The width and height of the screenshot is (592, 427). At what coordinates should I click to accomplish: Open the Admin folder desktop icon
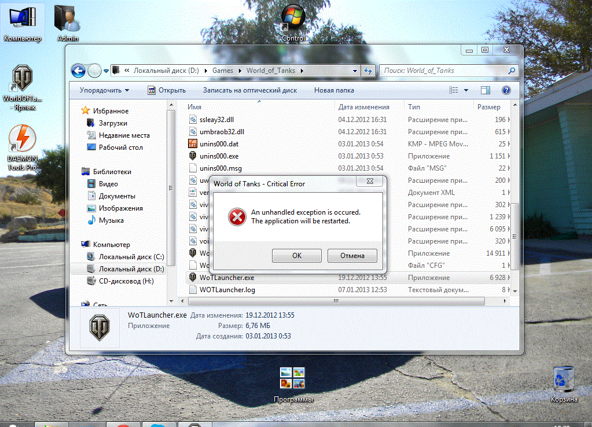tap(68, 23)
